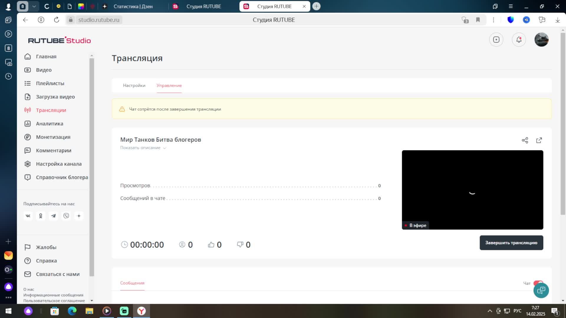This screenshot has width=566, height=318.
Task: Expand Показать описание
Action: click(x=143, y=148)
